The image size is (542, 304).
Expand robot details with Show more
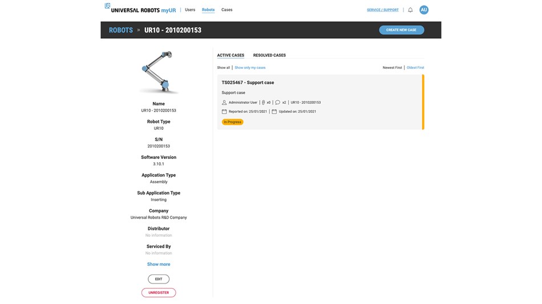(158, 264)
